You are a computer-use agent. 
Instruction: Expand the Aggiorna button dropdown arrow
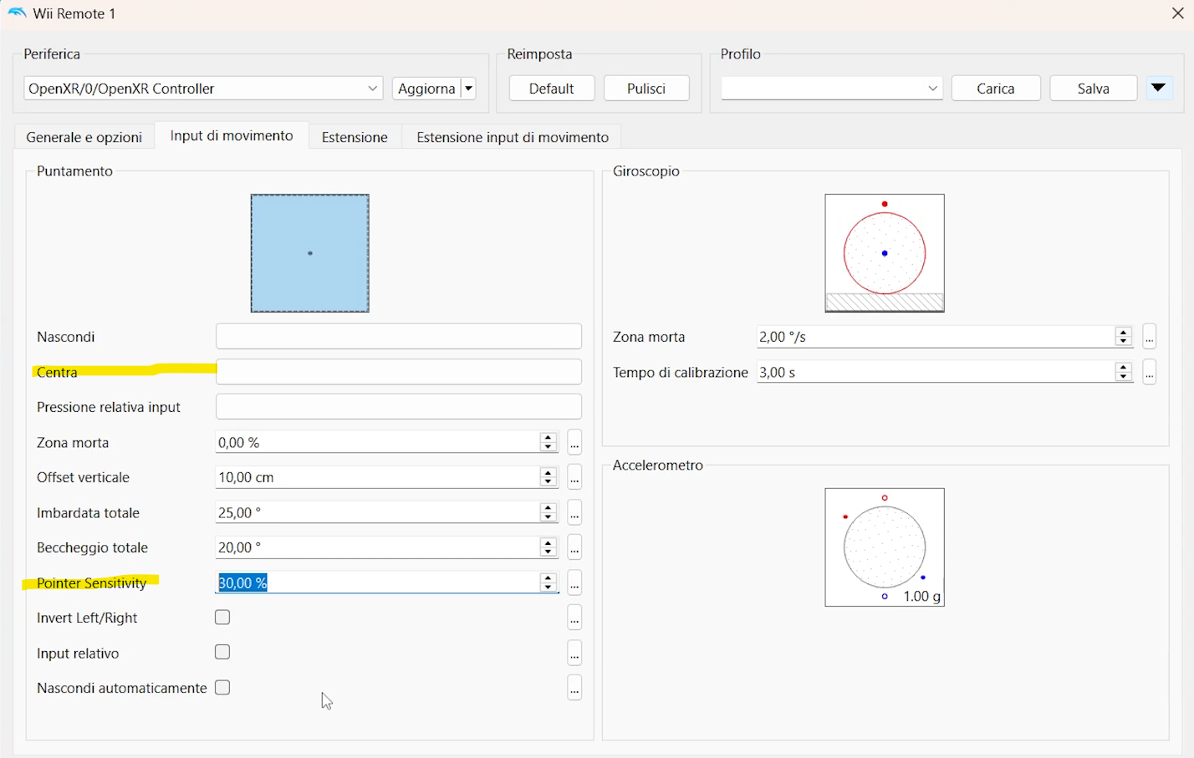(468, 89)
